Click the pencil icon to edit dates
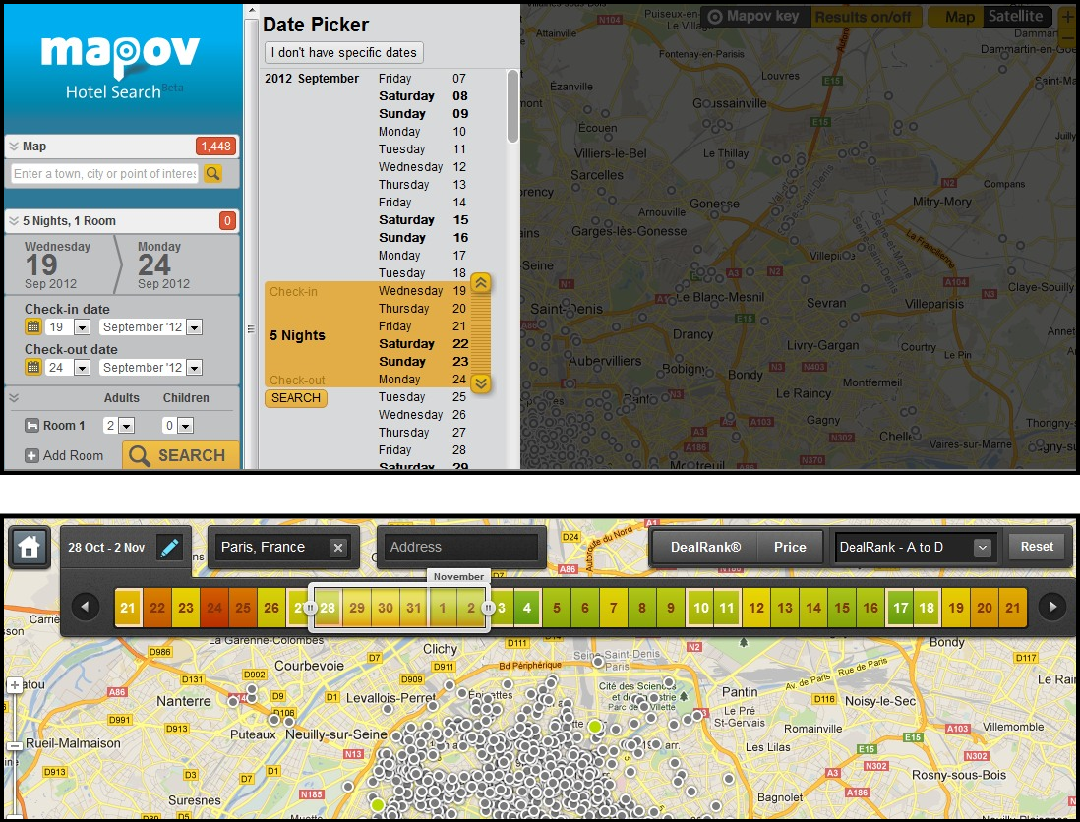The height and width of the screenshot is (822, 1080). coord(170,548)
